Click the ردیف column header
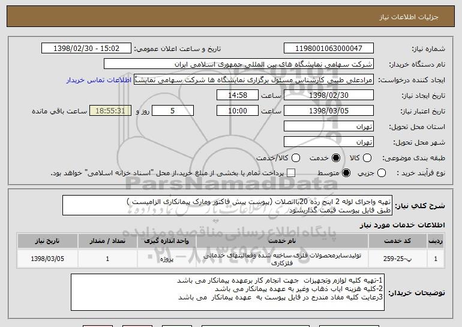The image size is (462, 327). coord(436,241)
